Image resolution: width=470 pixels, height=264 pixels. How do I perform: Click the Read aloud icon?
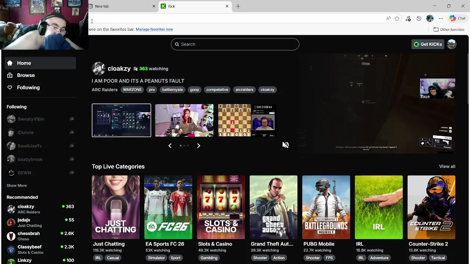pyautogui.click(x=388, y=18)
